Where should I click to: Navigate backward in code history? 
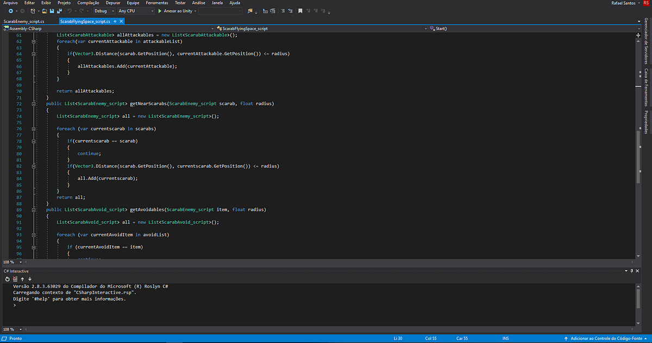tap(11, 10)
